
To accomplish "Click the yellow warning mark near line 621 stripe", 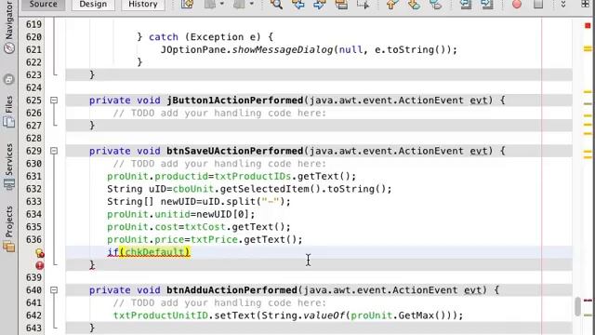I will tap(588, 48).
